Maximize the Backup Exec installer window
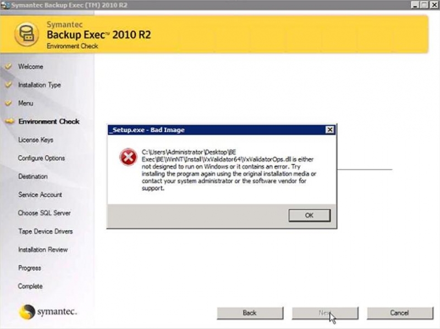The image size is (440, 329). point(424,4)
